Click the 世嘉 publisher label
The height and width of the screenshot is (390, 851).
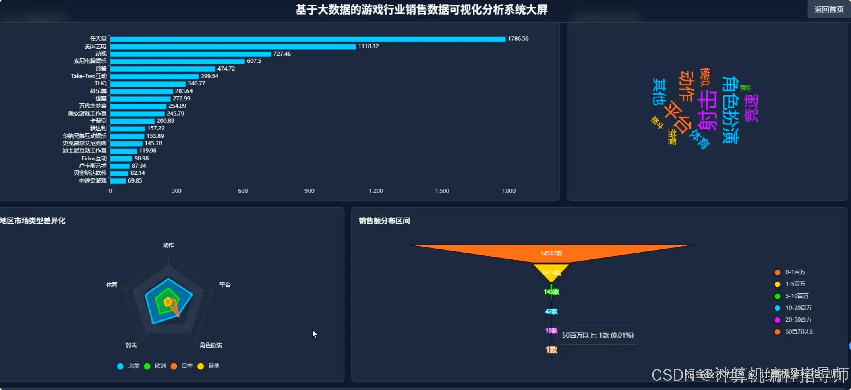pos(101,98)
